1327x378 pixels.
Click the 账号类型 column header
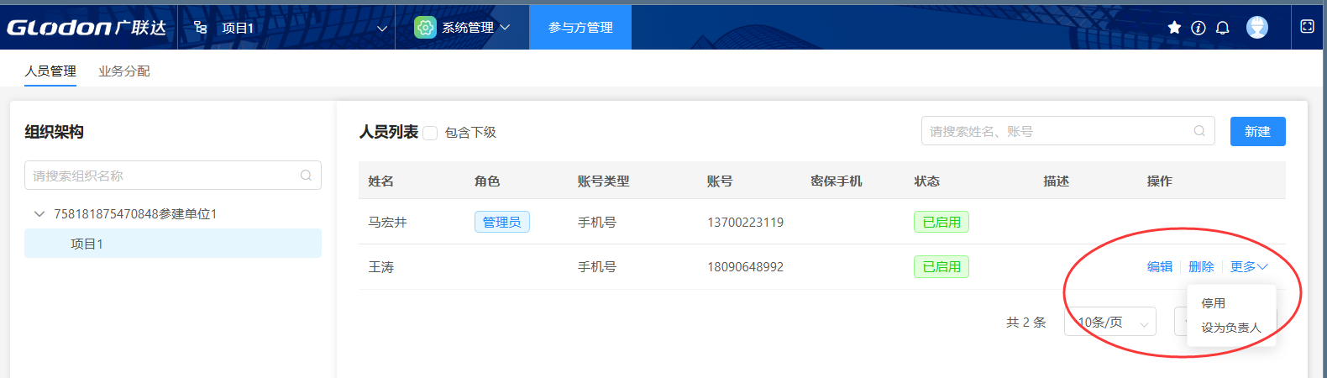pyautogui.click(x=603, y=181)
